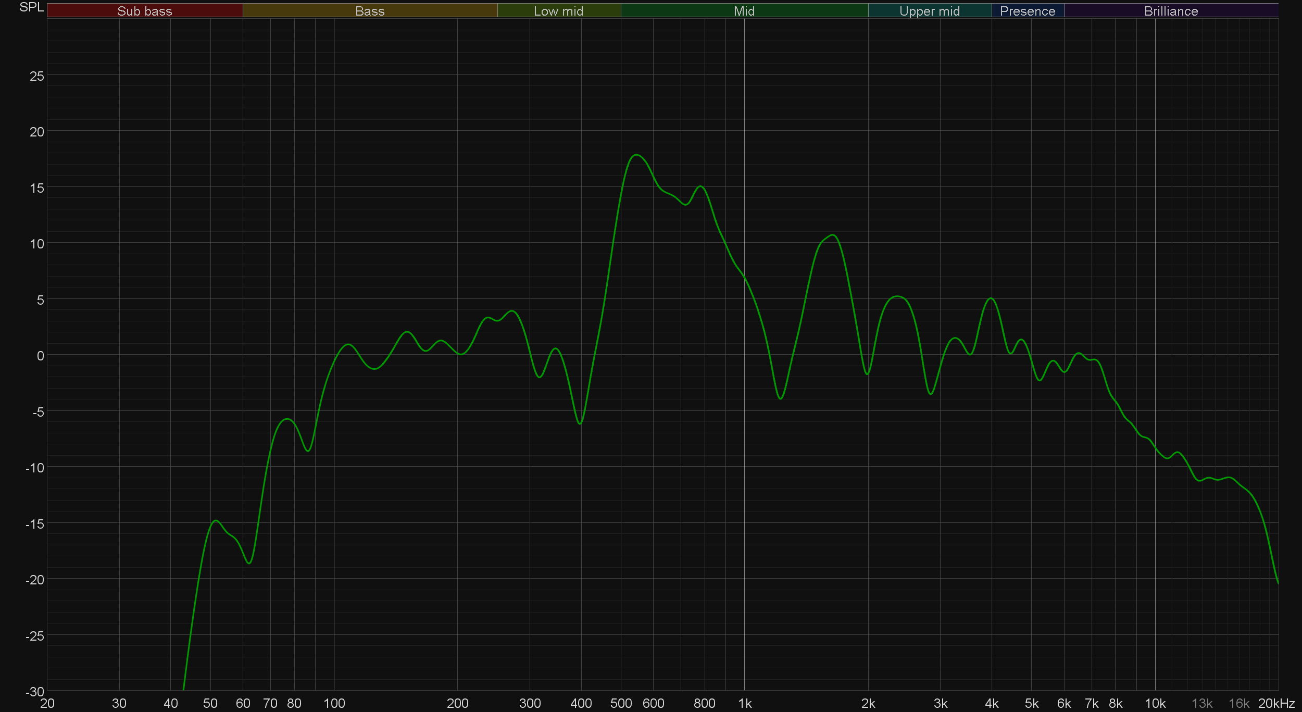Viewport: 1302px width, 712px height.
Task: Select the Mid frequency band header
Action: click(x=744, y=11)
